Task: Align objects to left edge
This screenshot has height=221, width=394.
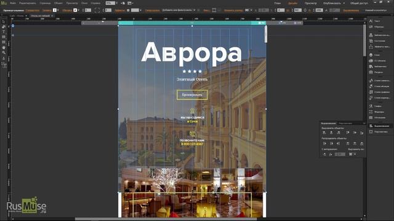Action: tap(324, 133)
